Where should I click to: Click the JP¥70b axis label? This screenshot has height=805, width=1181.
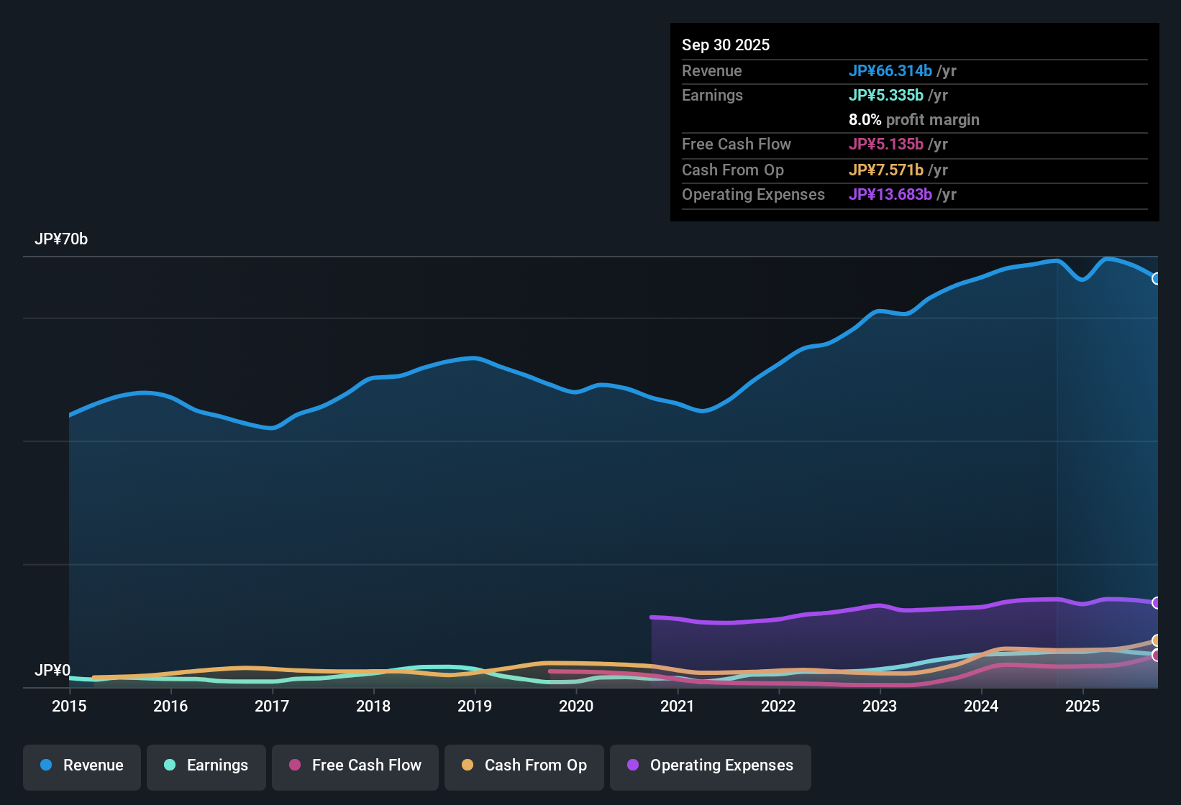(62, 239)
